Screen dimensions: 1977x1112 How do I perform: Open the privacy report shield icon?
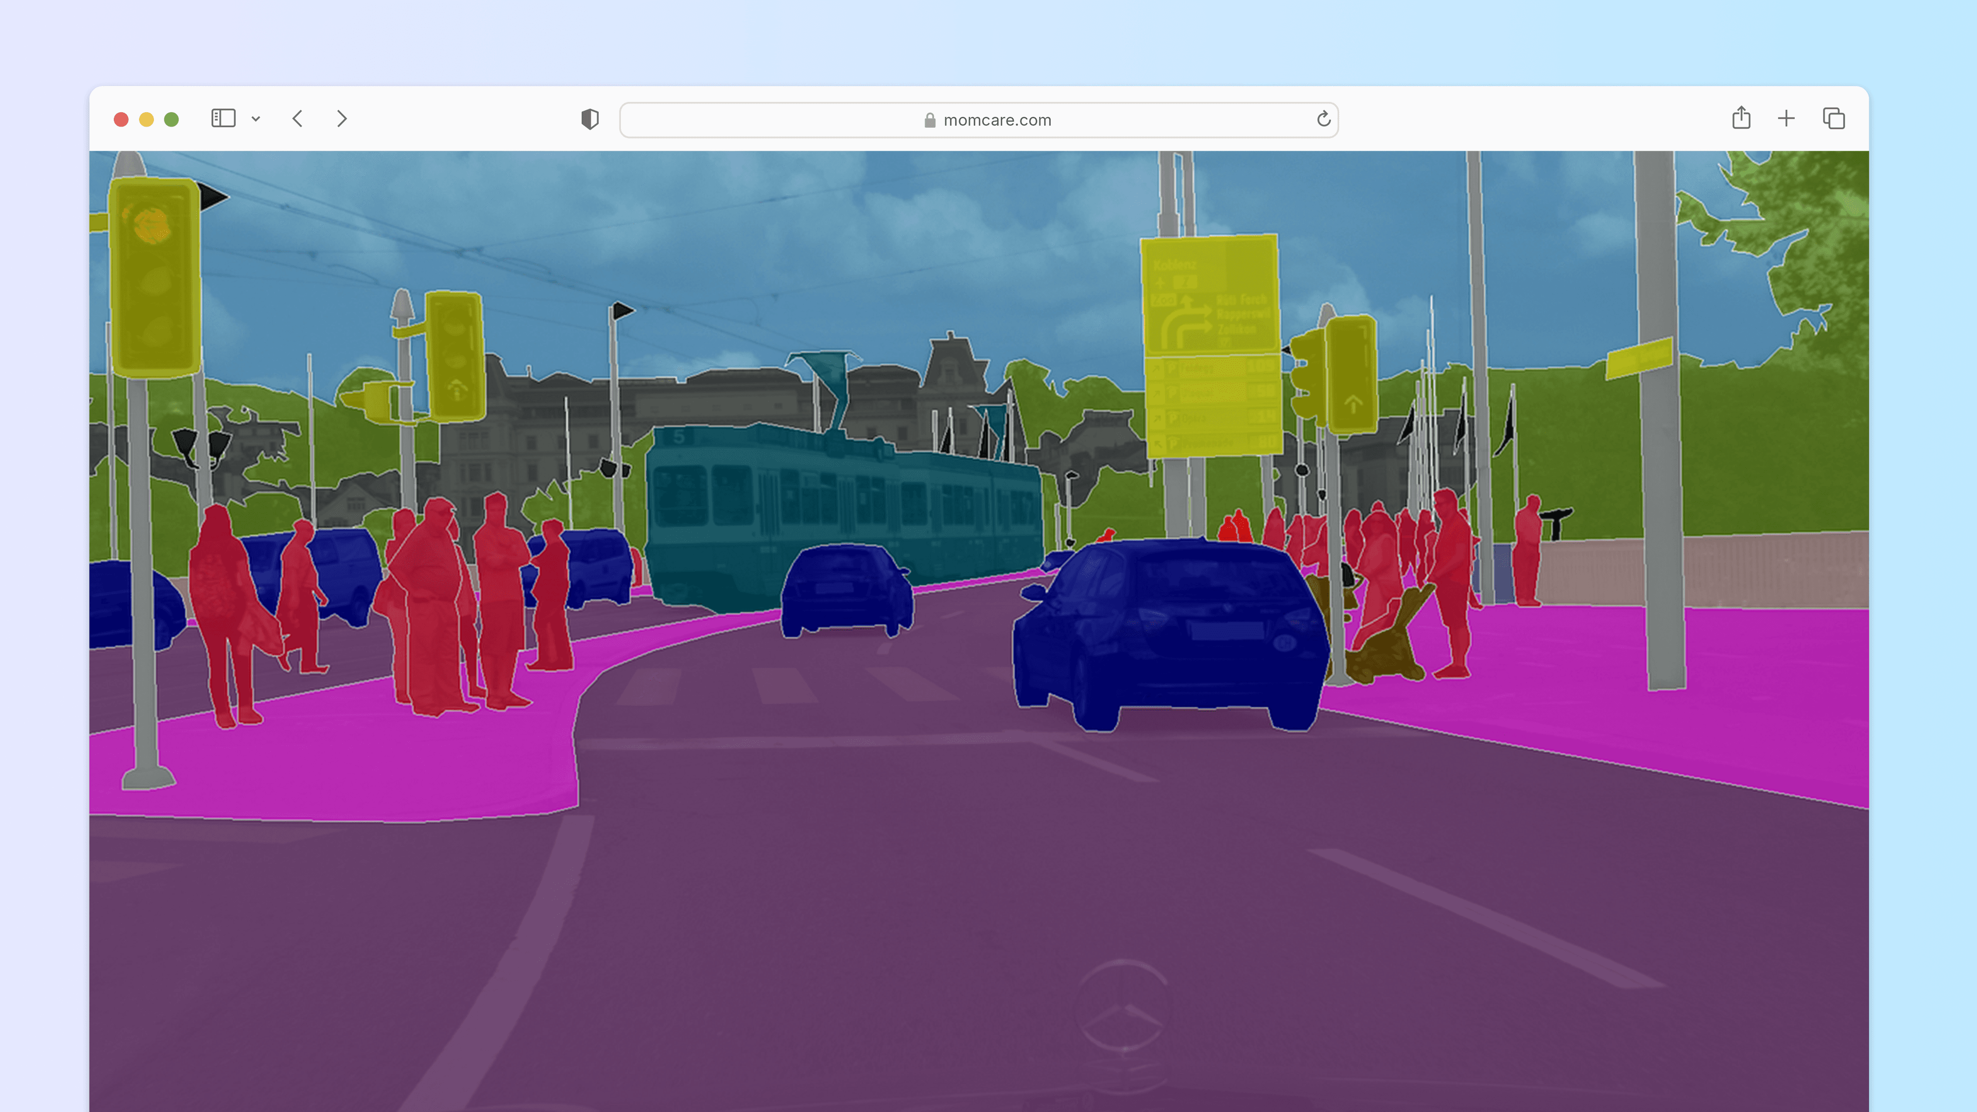pos(589,119)
